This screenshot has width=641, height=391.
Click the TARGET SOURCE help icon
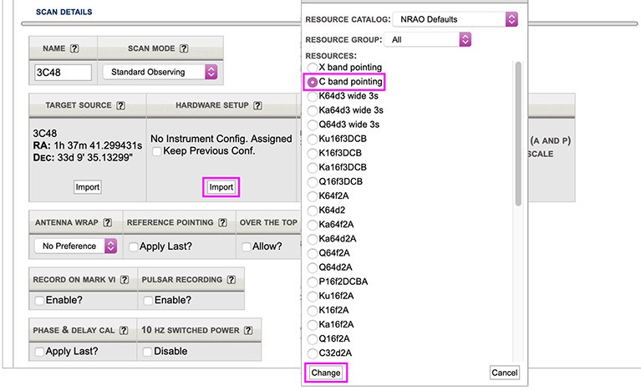(120, 105)
